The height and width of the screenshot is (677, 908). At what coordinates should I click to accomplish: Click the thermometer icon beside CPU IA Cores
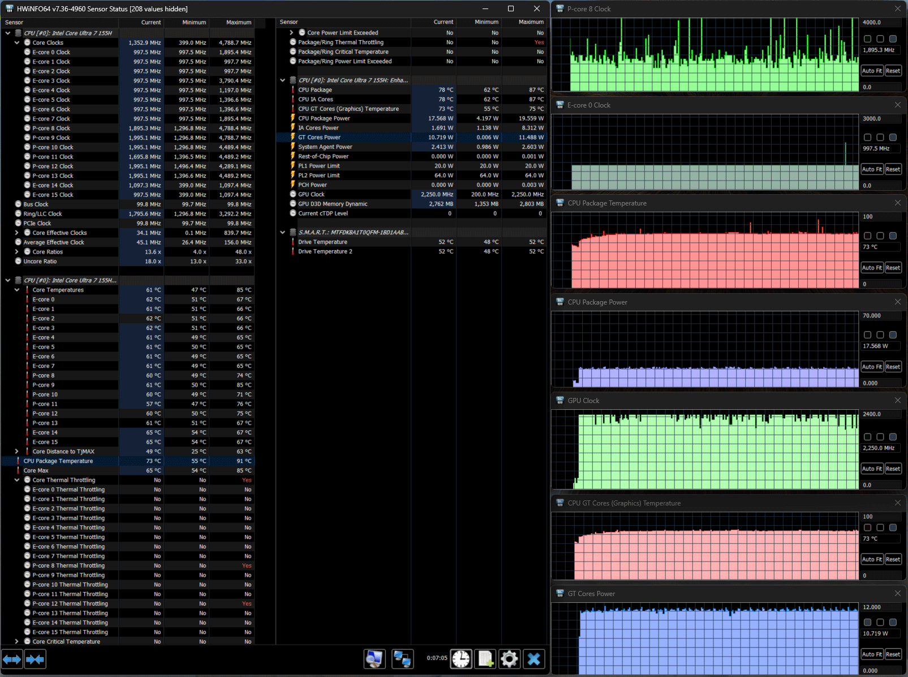pyautogui.click(x=293, y=99)
